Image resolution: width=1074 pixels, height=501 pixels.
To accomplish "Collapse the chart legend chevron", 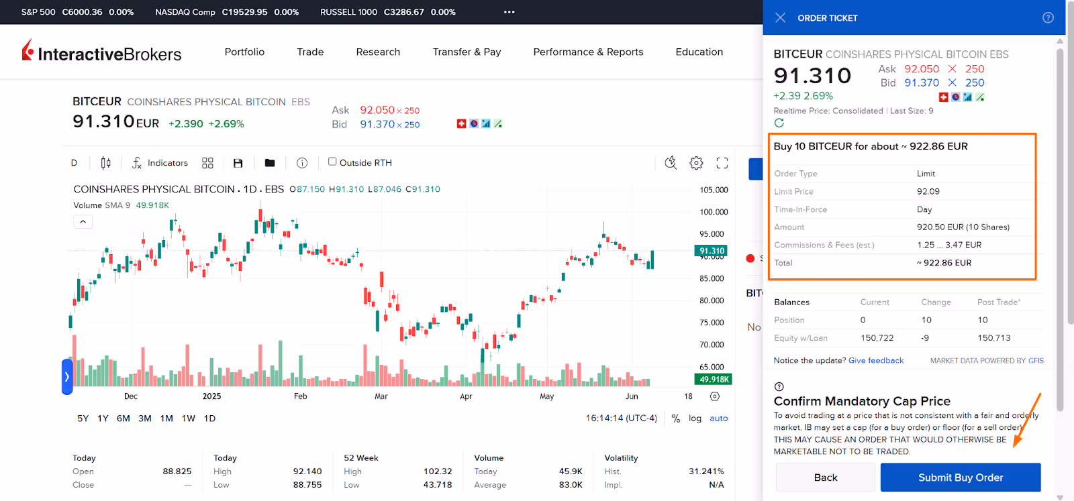I will 83,222.
